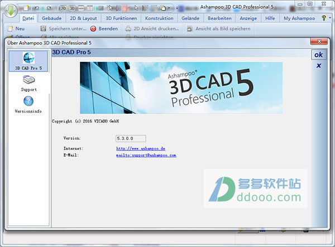Screen dimensions: 335x247
Task: Switch to the 3D view icon
Action: (x=72, y=8)
